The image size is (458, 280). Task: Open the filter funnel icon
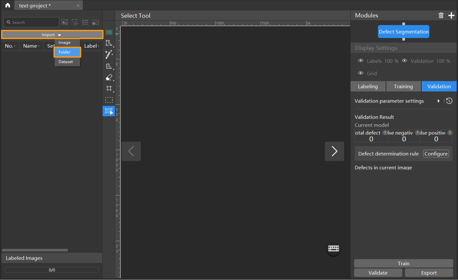point(75,22)
